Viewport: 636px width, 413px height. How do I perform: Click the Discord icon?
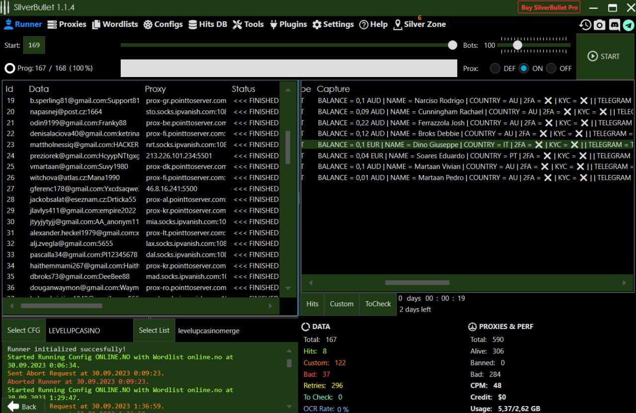coord(614,25)
